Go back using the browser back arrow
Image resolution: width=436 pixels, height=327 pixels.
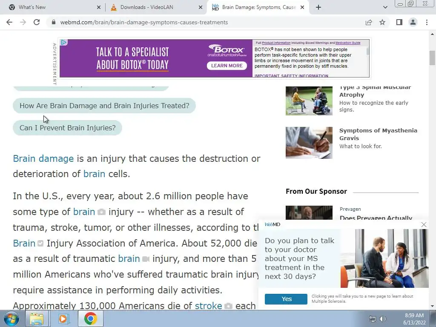(x=9, y=22)
